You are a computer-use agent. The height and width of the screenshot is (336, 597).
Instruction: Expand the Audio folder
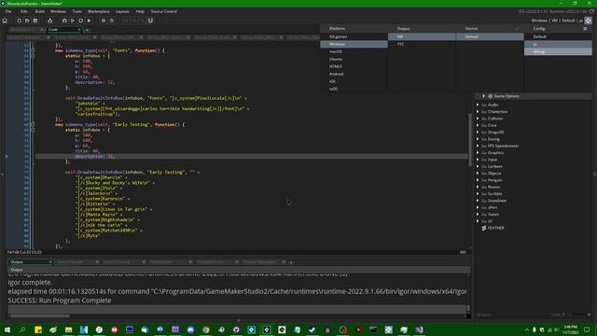click(x=478, y=105)
